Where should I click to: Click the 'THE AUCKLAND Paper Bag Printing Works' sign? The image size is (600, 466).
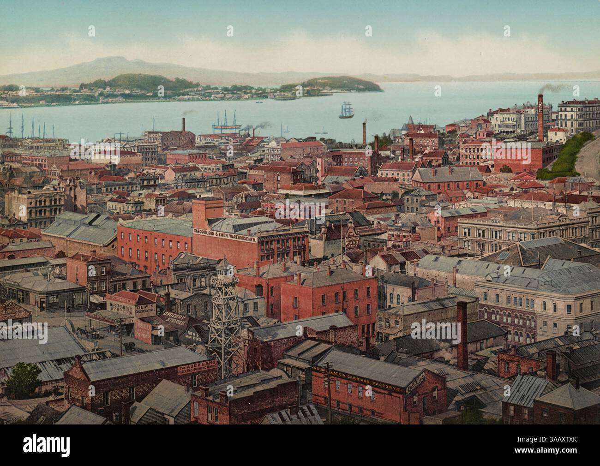tap(197, 368)
